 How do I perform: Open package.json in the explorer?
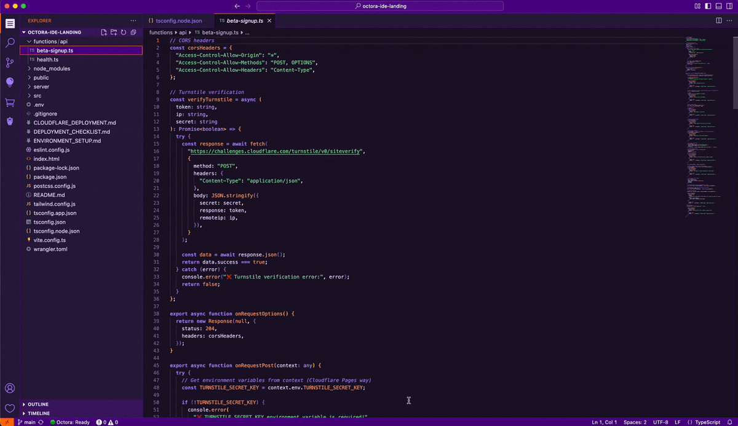pyautogui.click(x=81, y=176)
